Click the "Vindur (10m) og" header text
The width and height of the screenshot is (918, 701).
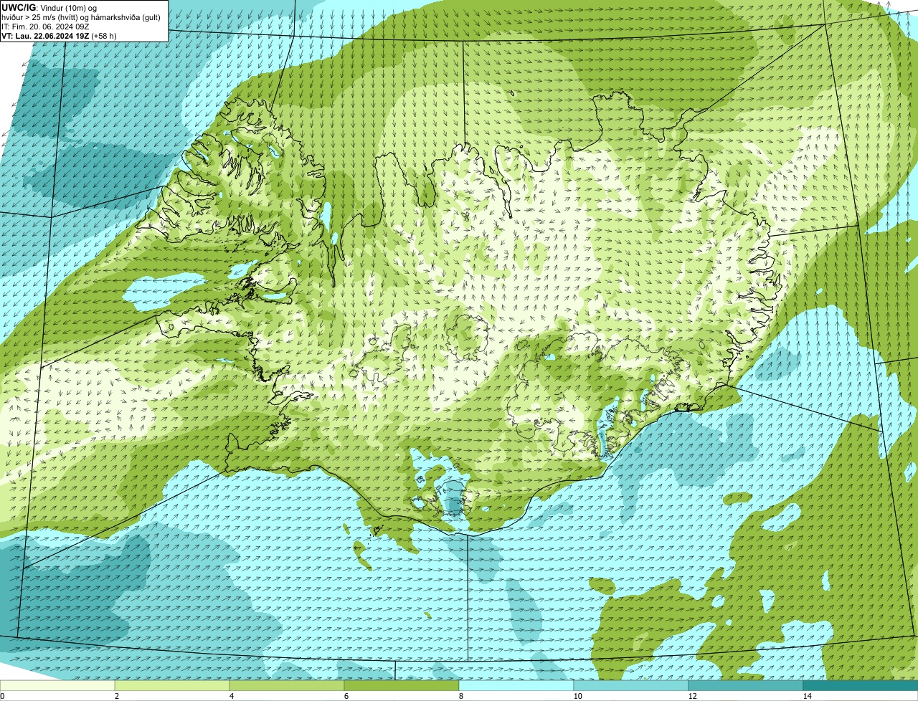pos(68,7)
